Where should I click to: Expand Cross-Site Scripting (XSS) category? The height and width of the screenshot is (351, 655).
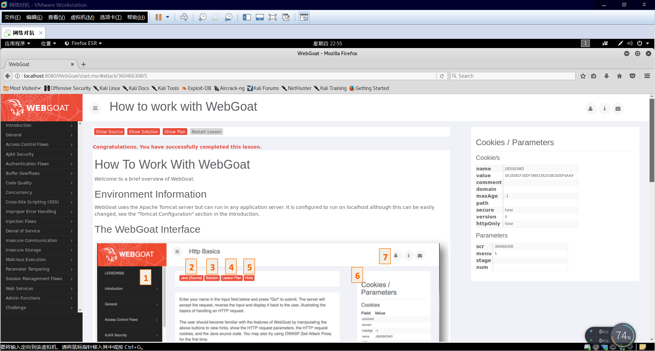pos(39,202)
